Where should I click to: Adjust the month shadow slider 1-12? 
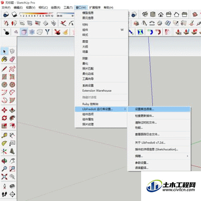(x=37, y=14)
